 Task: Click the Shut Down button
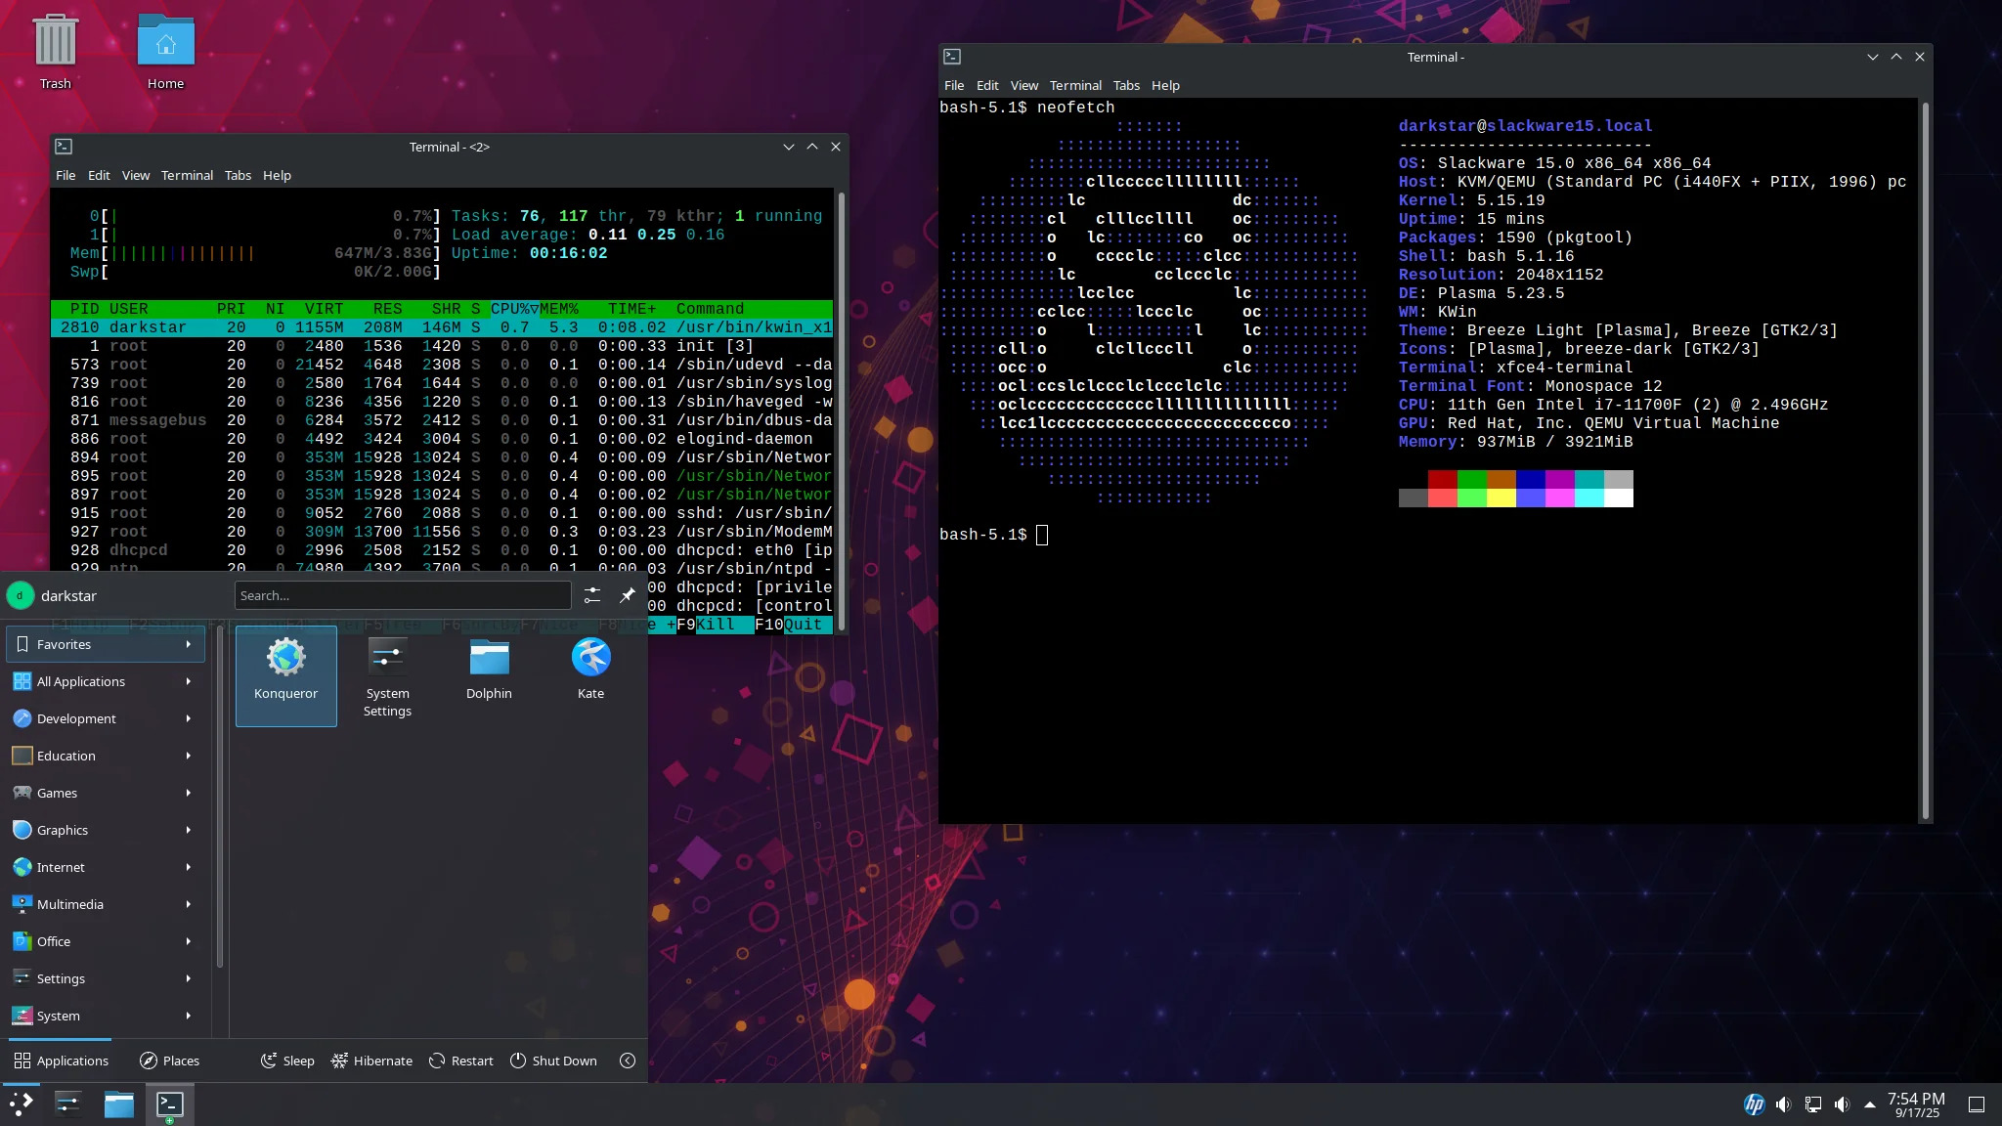click(553, 1061)
